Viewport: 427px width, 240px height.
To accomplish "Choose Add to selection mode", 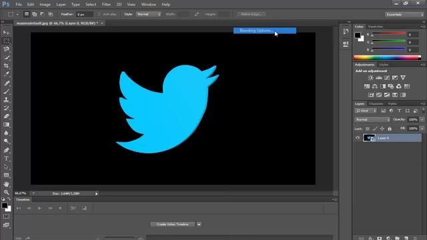I will point(34,14).
